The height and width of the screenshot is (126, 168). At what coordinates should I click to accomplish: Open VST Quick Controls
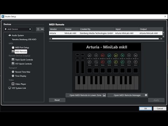click(23, 64)
